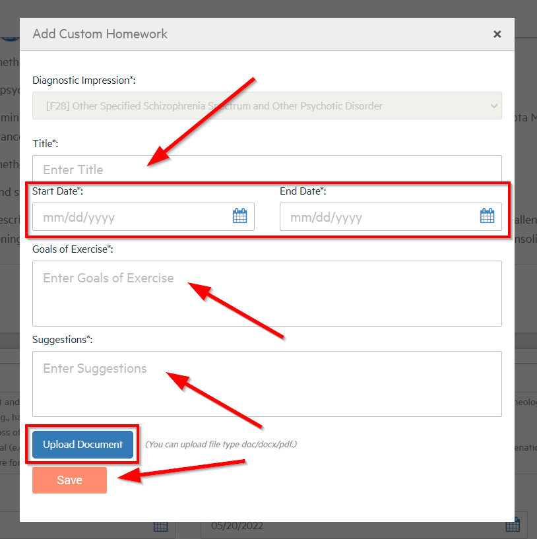Close the Add Custom Homework dialog
This screenshot has height=539, width=537.
497,34
